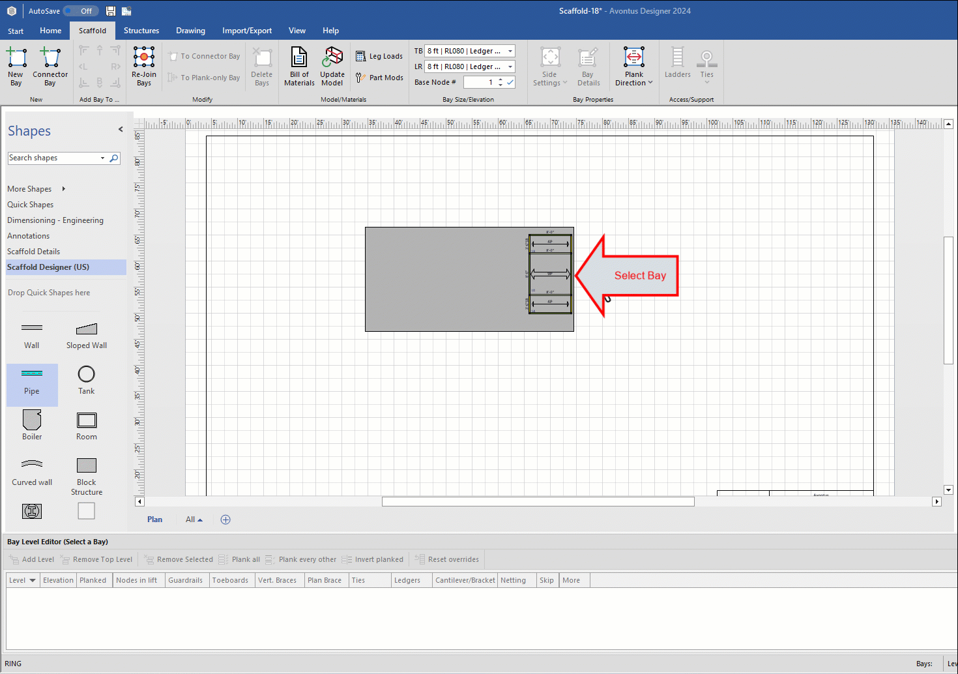Open the LR ledger size dropdown

pos(510,66)
